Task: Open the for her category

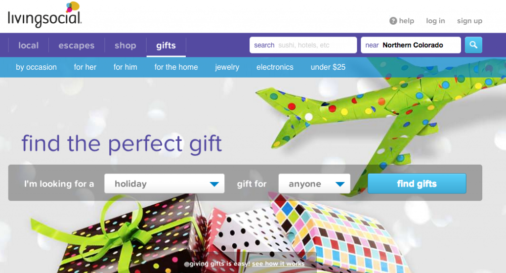Action: pos(85,67)
